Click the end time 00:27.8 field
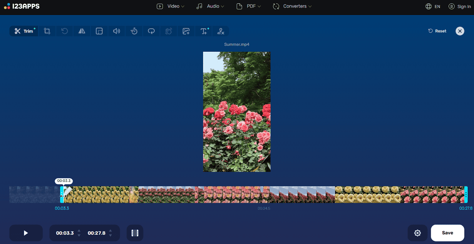The height and width of the screenshot is (244, 474). 96,233
